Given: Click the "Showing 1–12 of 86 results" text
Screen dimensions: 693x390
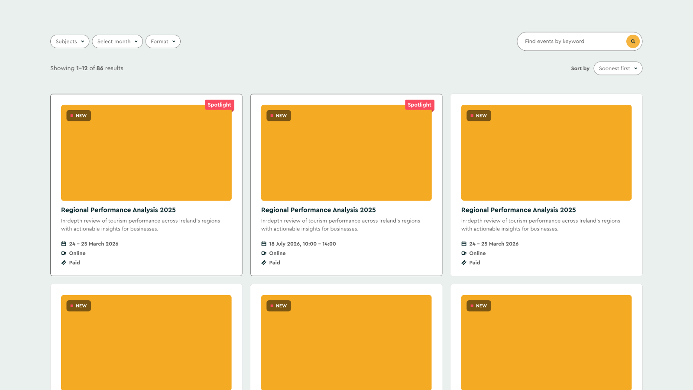Looking at the screenshot, I should click(x=87, y=68).
